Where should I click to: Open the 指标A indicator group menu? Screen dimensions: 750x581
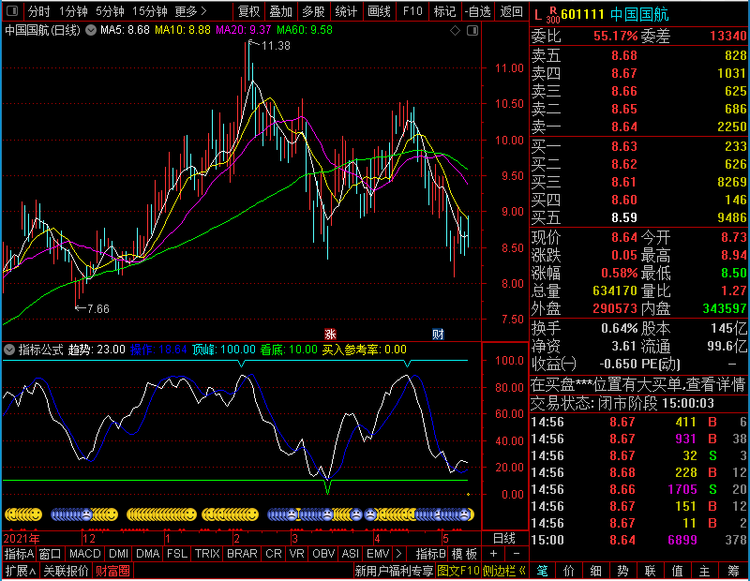19,554
